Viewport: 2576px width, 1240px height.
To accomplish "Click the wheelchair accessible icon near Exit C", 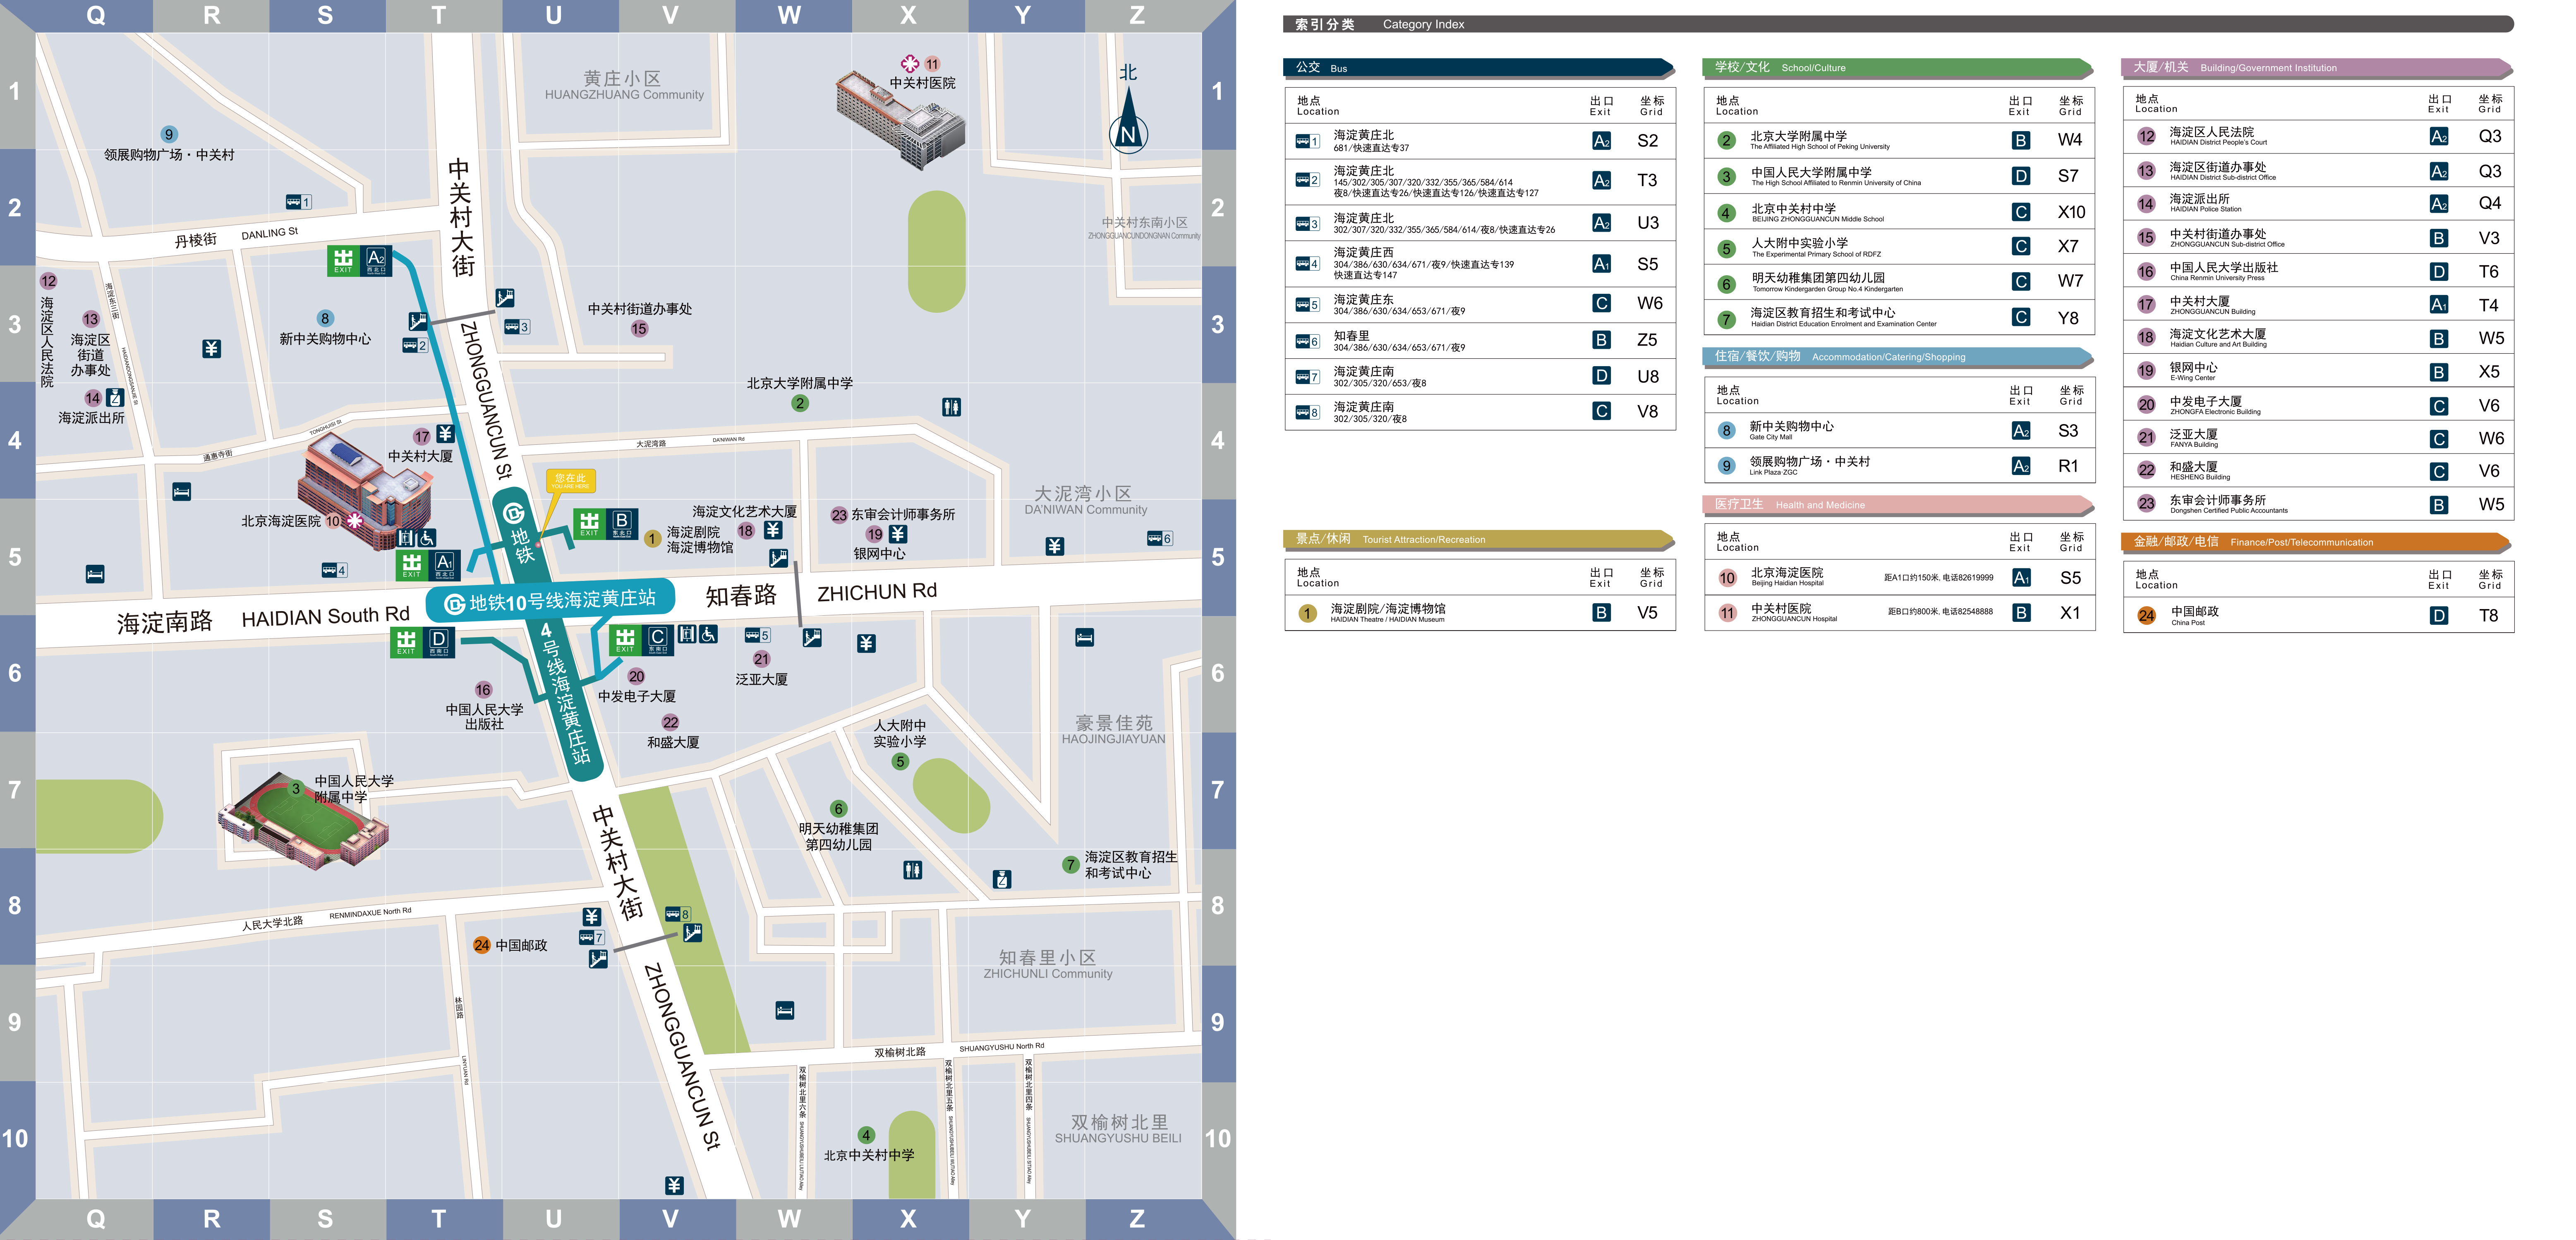I will (707, 634).
